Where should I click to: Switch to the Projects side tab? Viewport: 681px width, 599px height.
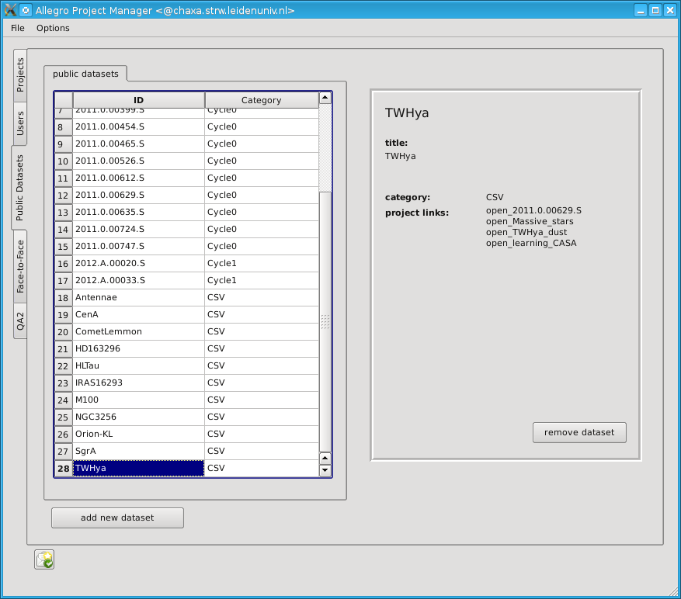pyautogui.click(x=20, y=74)
